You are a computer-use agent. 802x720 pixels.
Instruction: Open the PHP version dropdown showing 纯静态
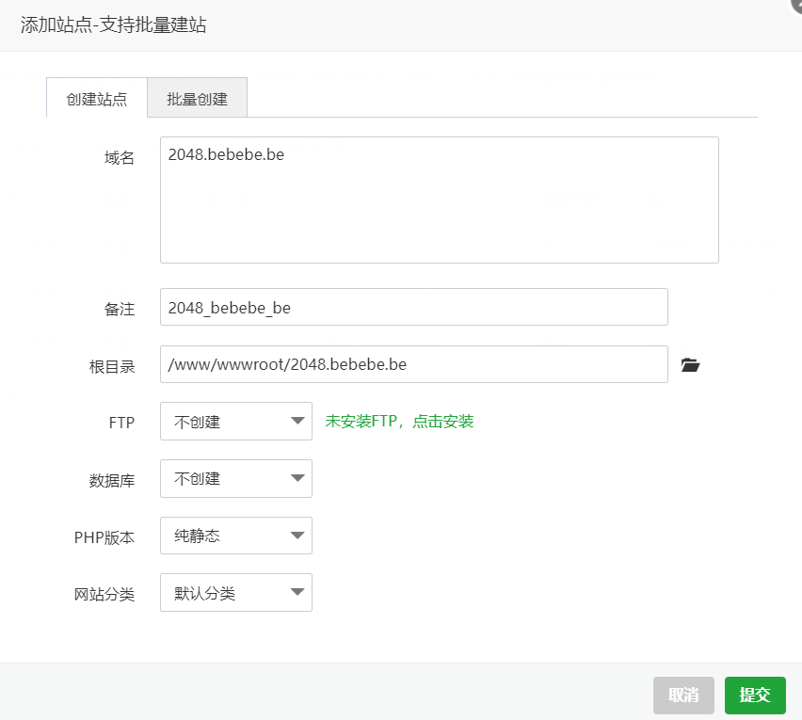tap(235, 536)
